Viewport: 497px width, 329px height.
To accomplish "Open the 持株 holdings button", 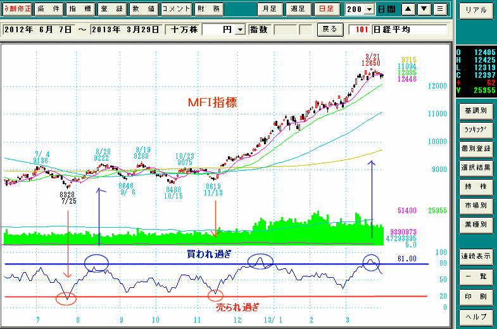I will point(476,187).
